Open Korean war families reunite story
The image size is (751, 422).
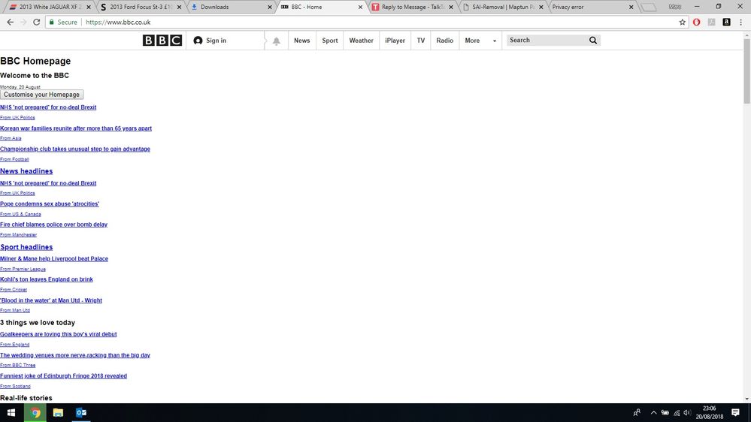pos(76,128)
